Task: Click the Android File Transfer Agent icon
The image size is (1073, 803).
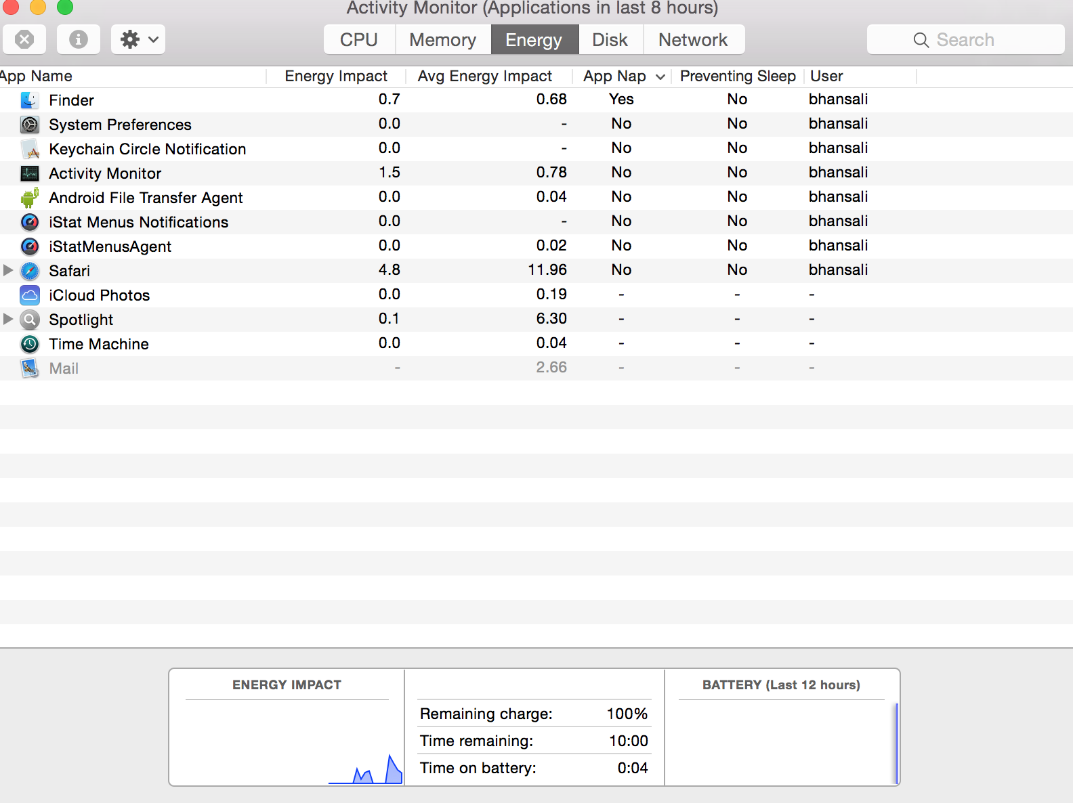Action: [30, 198]
